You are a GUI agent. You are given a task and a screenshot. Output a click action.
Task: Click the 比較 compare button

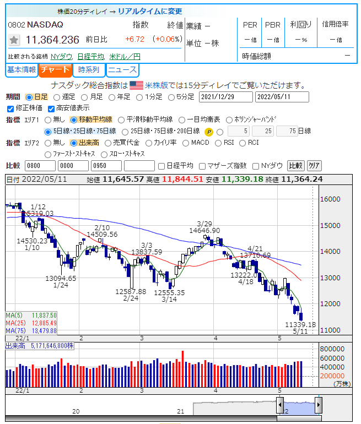click(x=296, y=166)
